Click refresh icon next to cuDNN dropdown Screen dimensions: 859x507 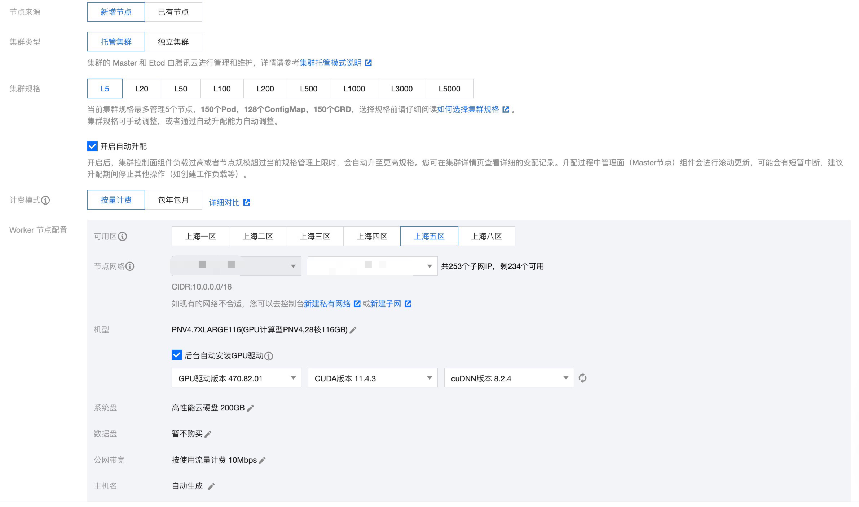click(x=582, y=378)
